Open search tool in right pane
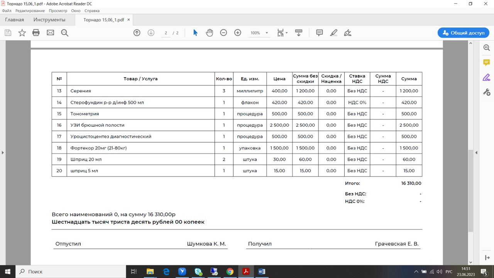This screenshot has width=494, height=278. click(486, 47)
